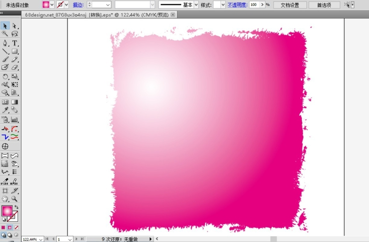
Task: Select the Column Graph tool
Action: pyautogui.click(x=15, y=119)
